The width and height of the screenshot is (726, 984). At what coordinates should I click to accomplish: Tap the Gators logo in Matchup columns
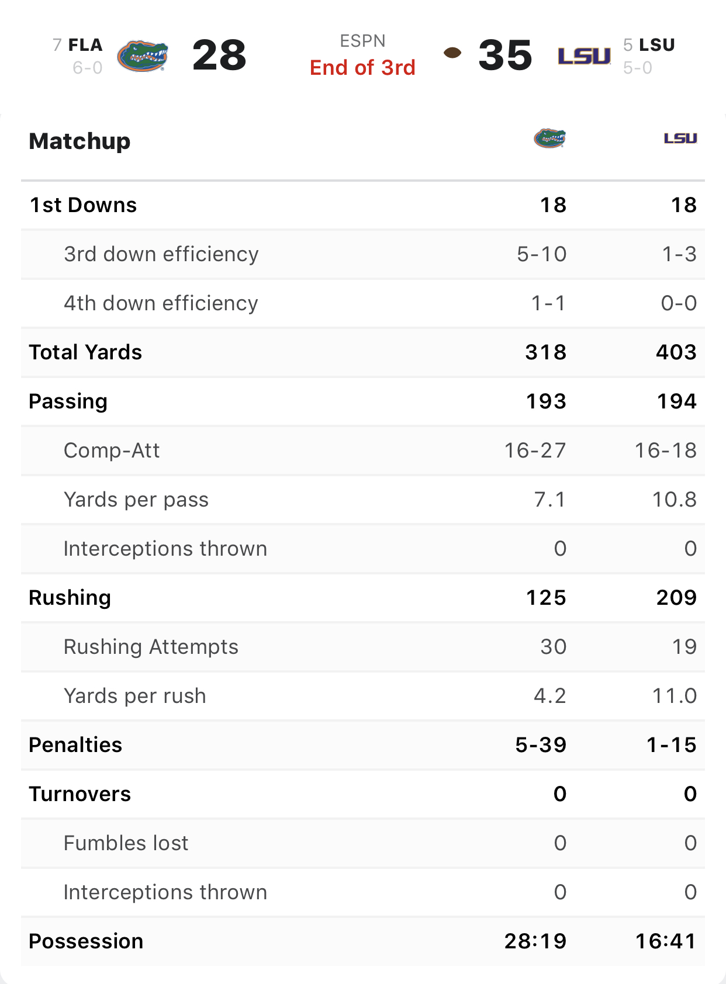pos(549,138)
